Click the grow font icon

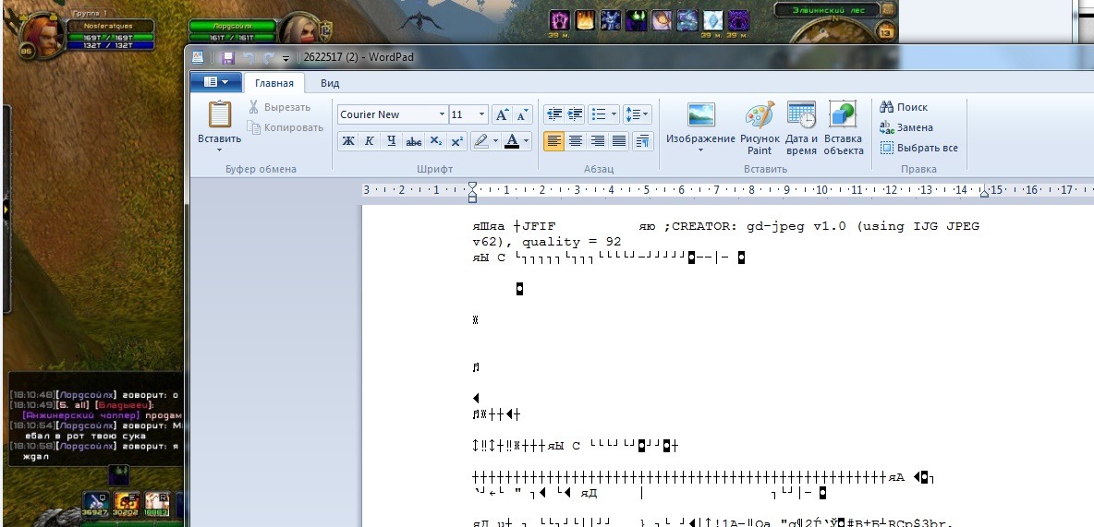point(502,114)
